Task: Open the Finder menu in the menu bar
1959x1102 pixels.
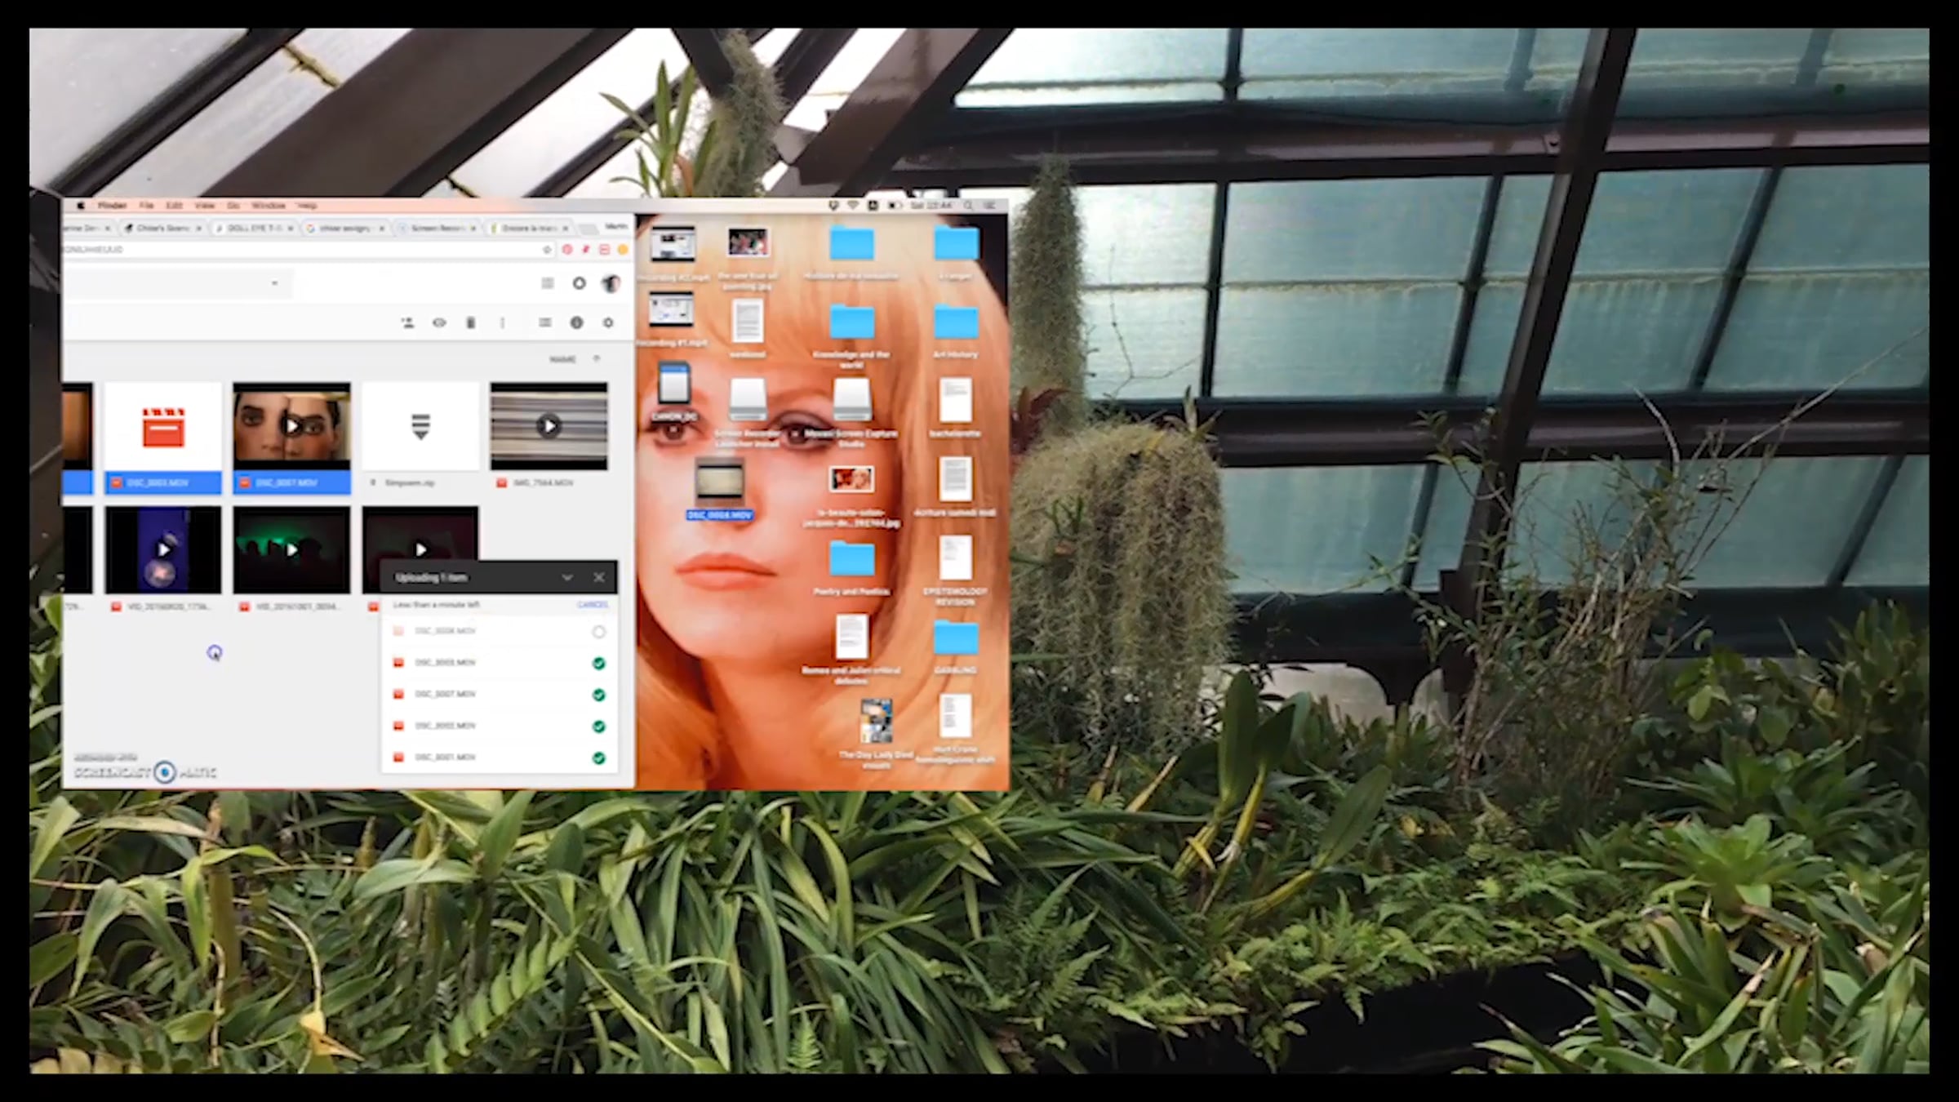Action: pos(112,206)
